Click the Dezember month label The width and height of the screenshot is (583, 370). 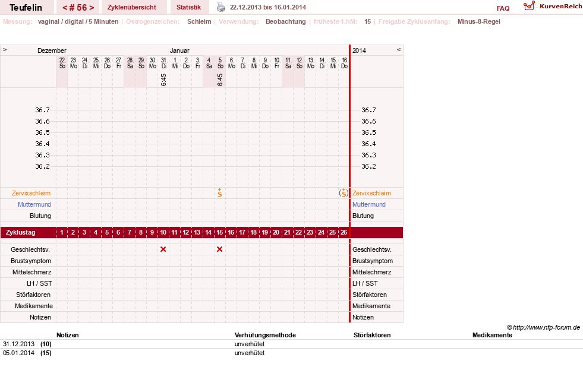(52, 50)
